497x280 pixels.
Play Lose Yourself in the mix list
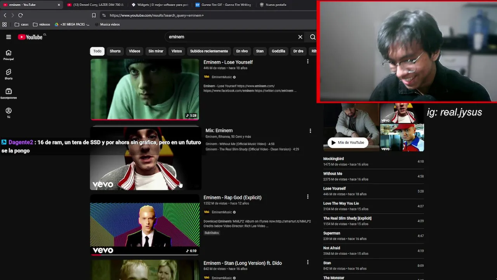pos(374,191)
